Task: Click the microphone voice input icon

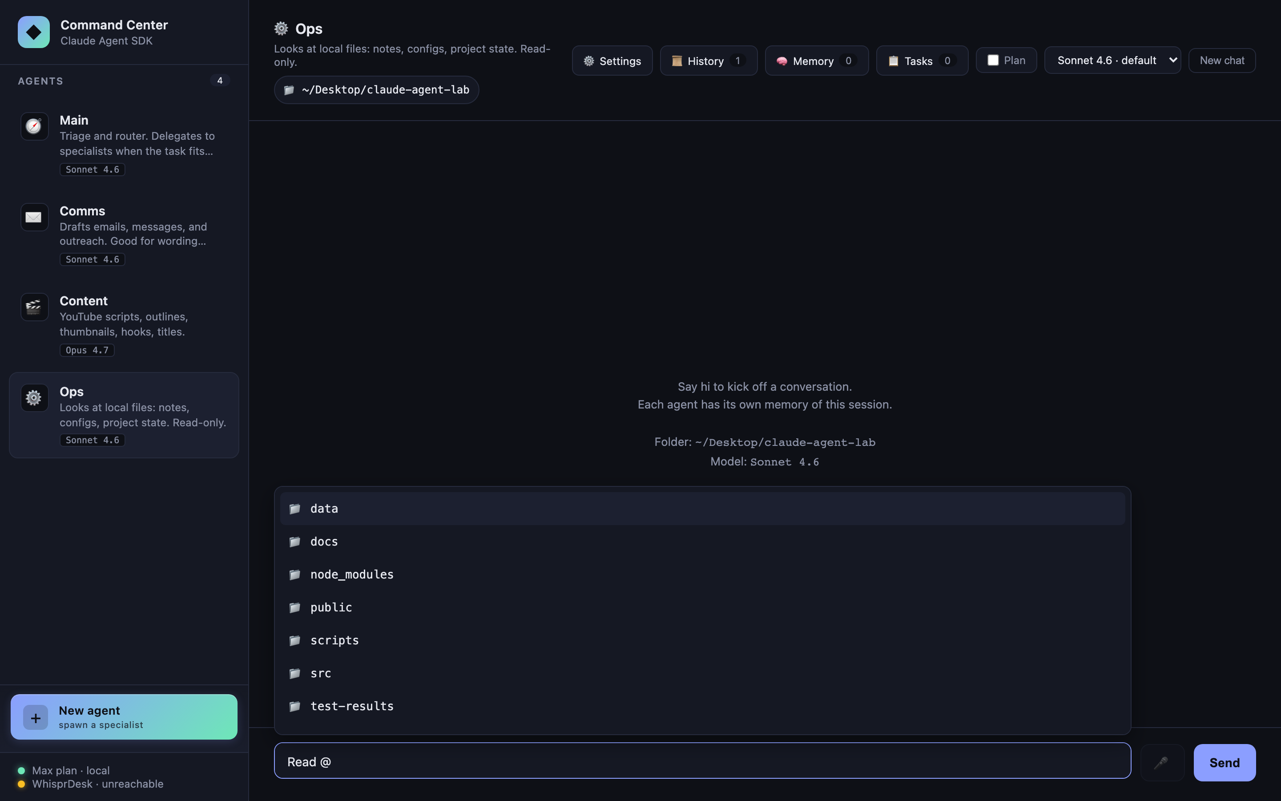Action: [1161, 763]
